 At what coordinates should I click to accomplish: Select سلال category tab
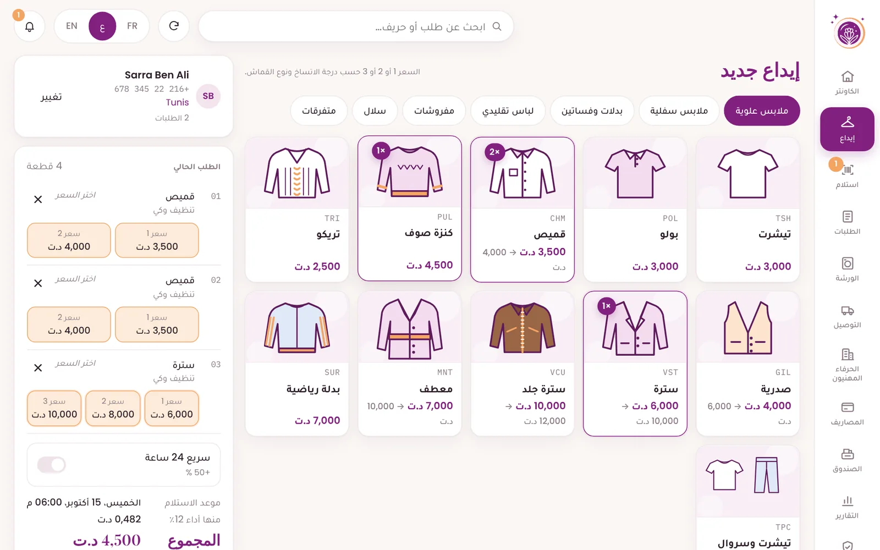(375, 111)
